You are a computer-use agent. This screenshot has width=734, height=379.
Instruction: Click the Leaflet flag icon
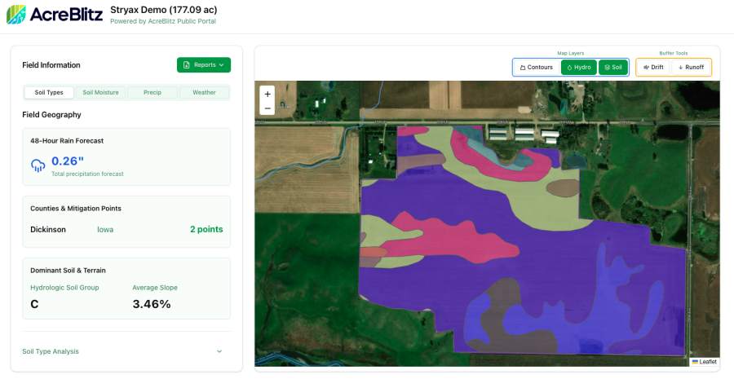point(695,362)
